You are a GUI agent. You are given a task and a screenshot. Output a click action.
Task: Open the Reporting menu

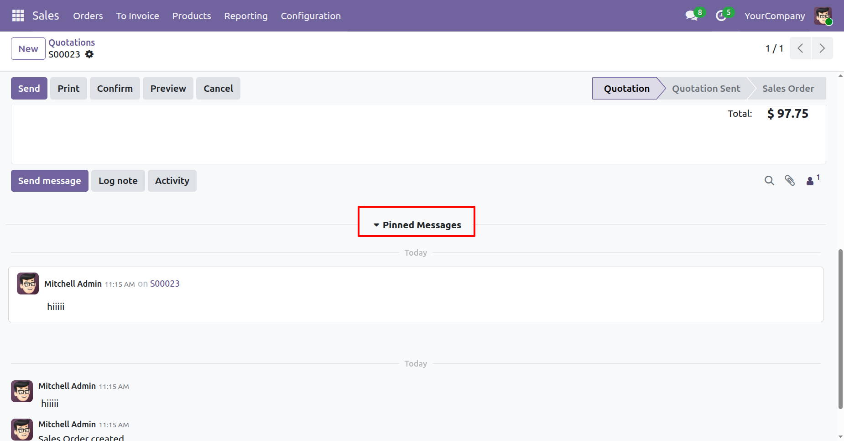pos(245,16)
